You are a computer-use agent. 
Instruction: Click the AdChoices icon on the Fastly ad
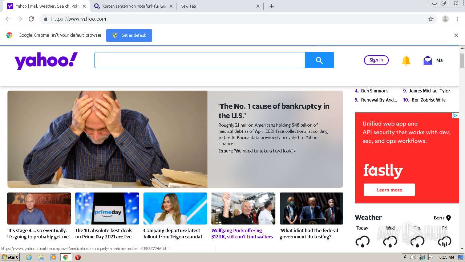455,116
